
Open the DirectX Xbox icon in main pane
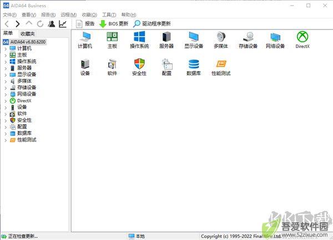[302, 40]
